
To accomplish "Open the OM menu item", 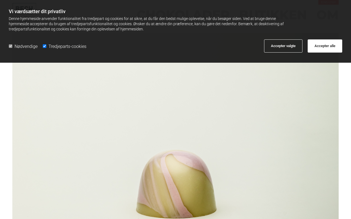I will 327,15.
